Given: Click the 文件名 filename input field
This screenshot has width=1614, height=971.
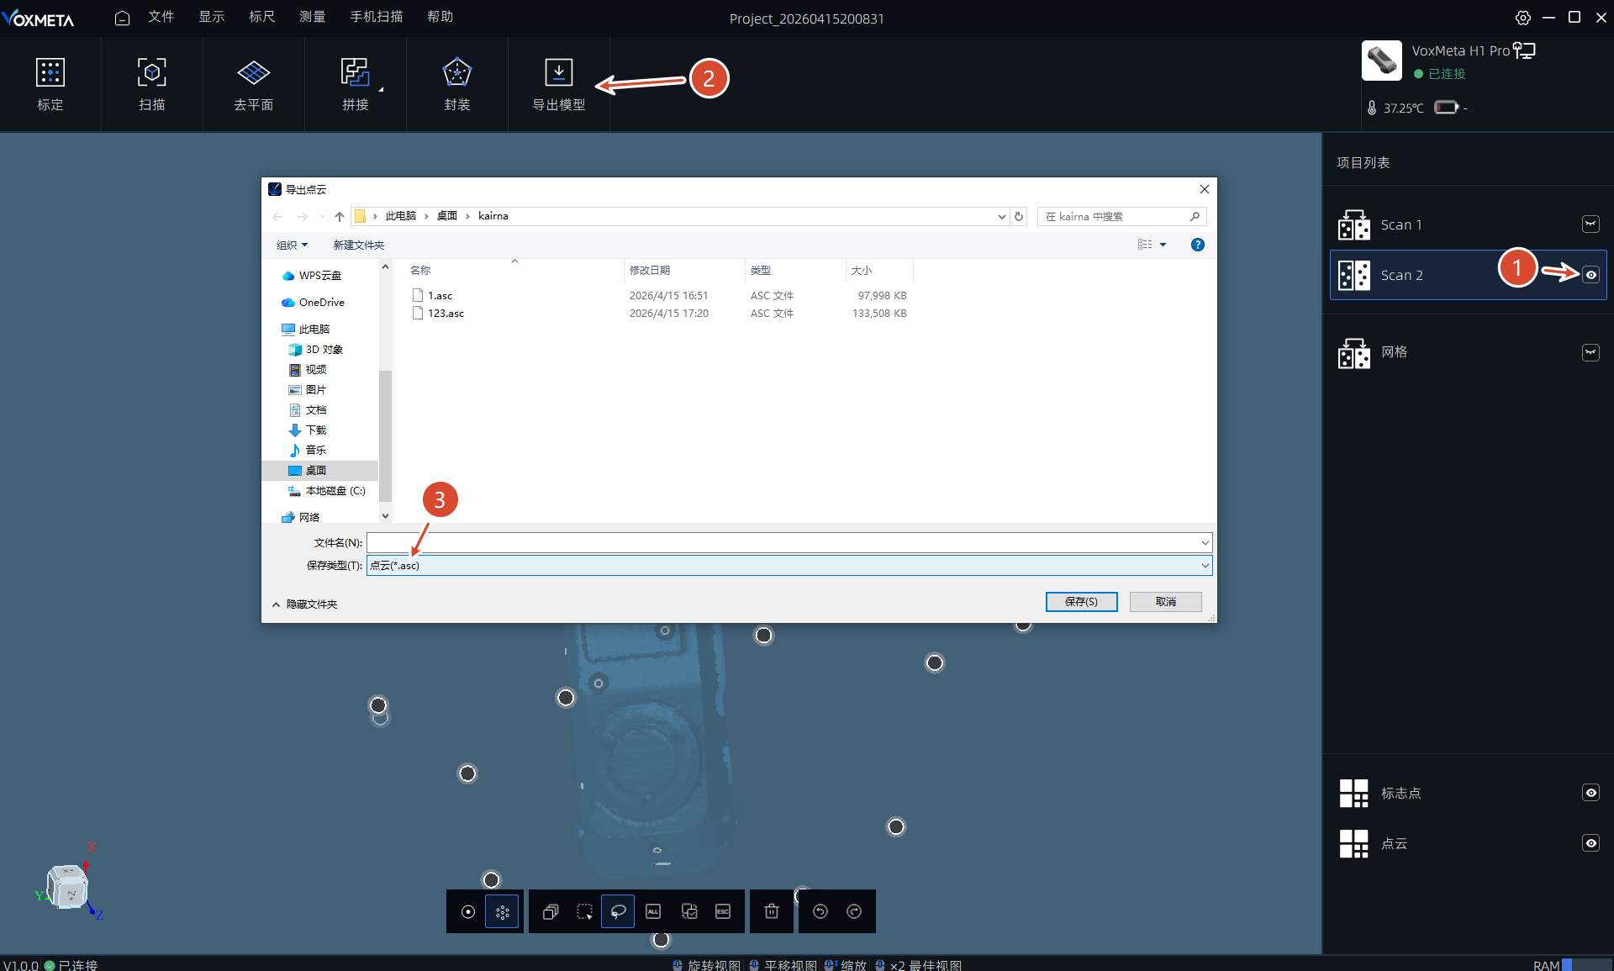Looking at the screenshot, I should pos(783,543).
